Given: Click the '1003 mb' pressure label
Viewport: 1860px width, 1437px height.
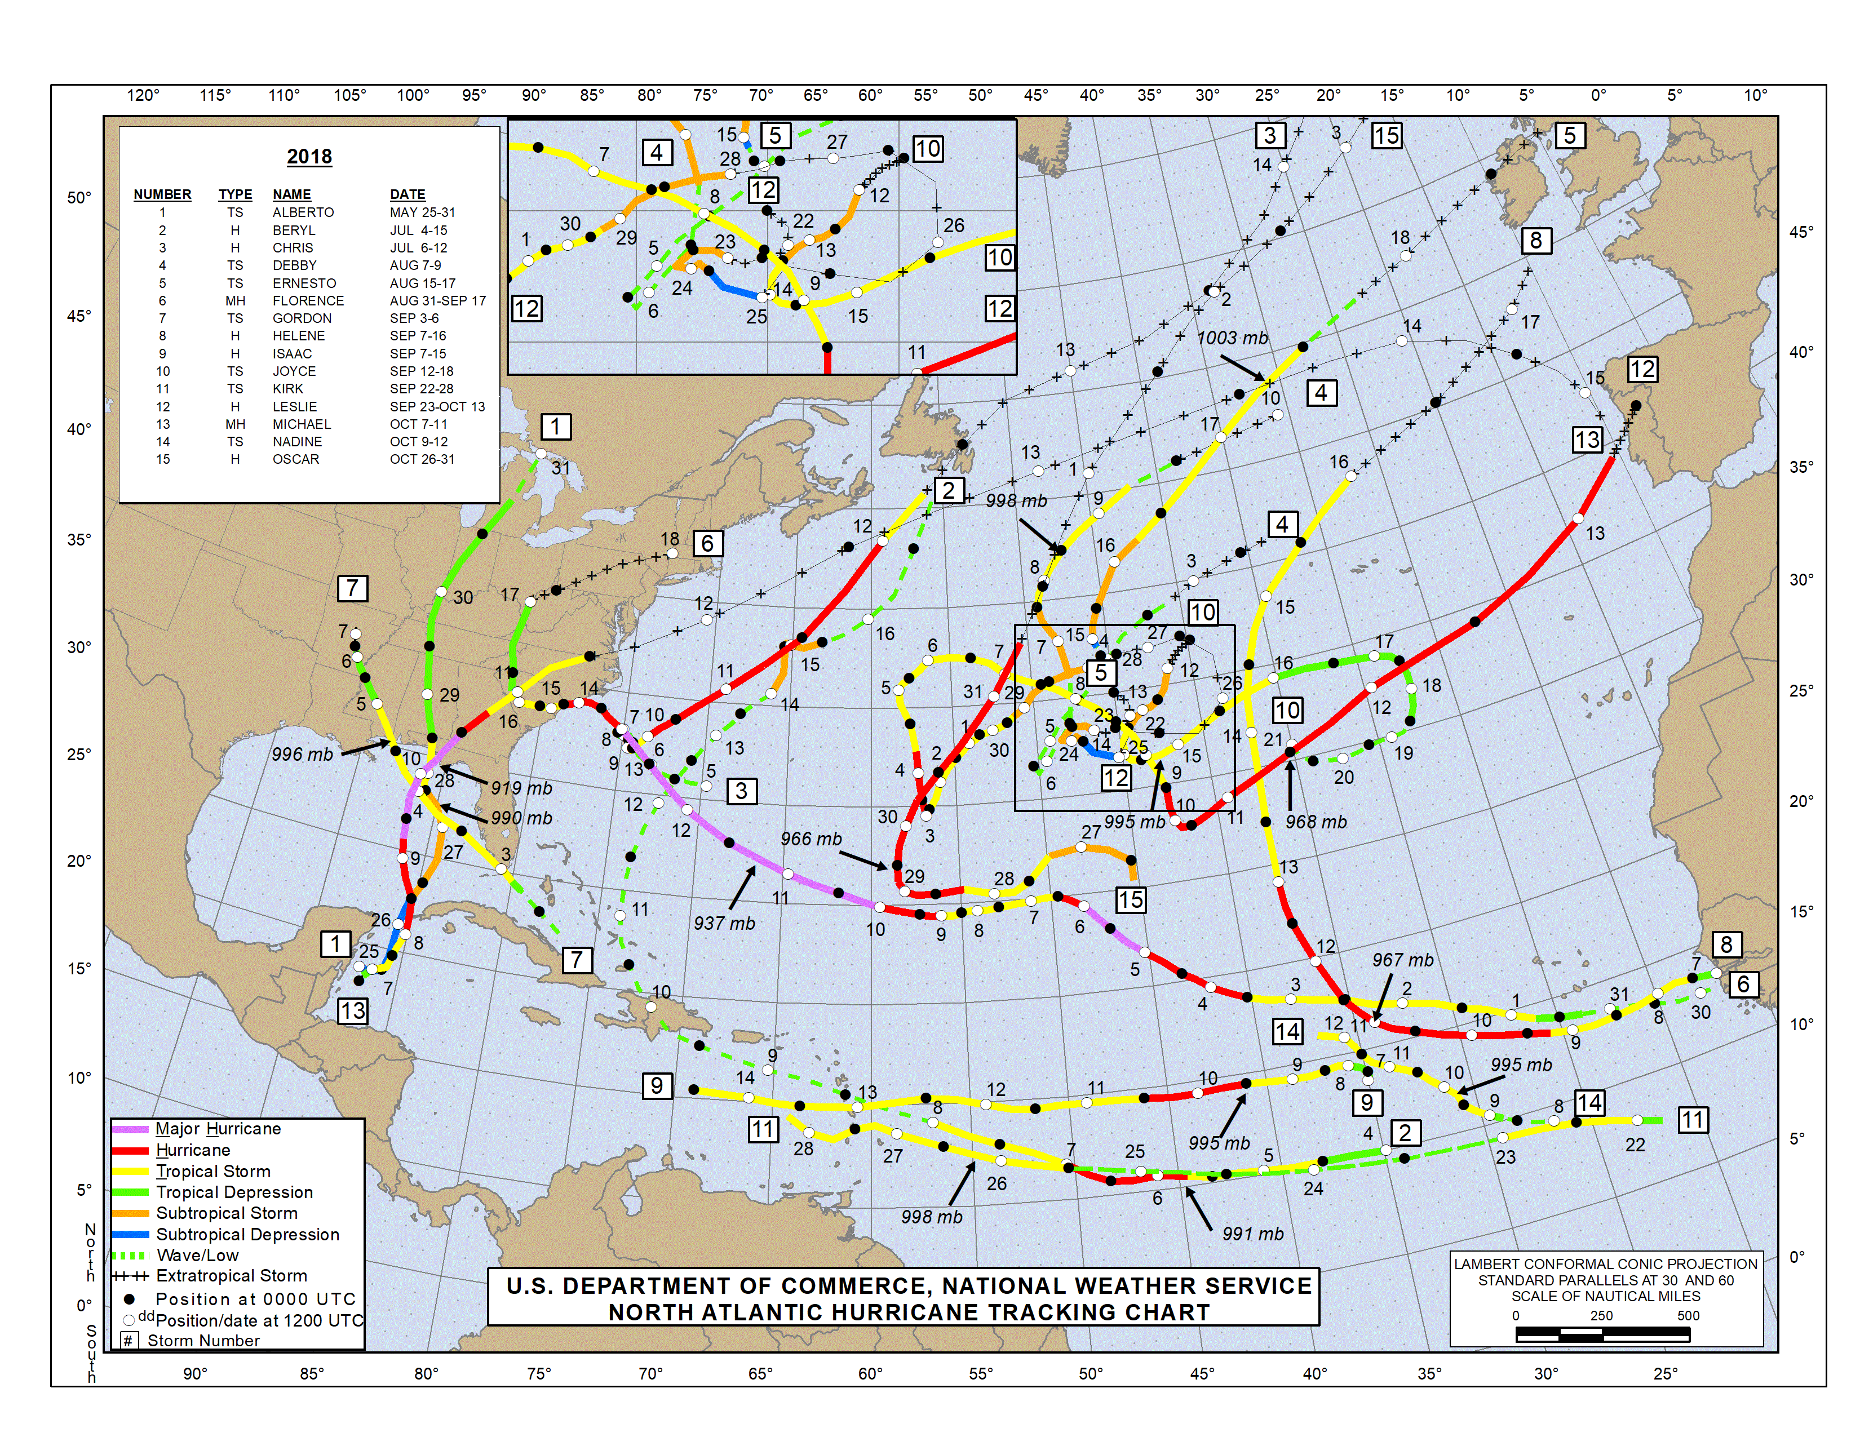Looking at the screenshot, I should click(x=1232, y=338).
